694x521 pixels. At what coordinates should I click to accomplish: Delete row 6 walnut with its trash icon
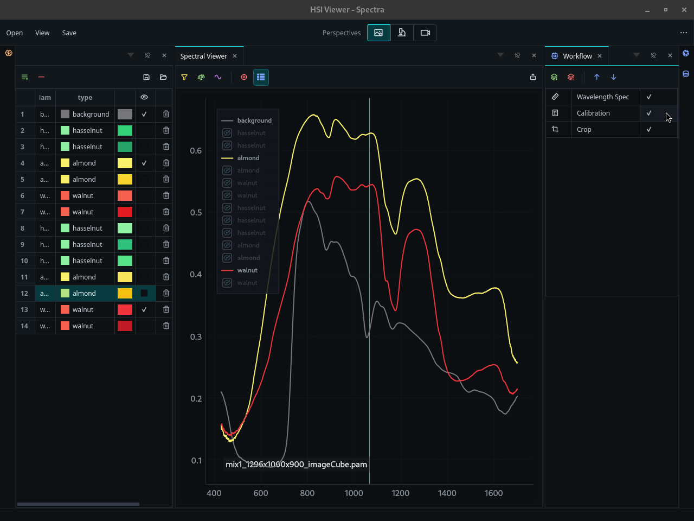coord(166,195)
